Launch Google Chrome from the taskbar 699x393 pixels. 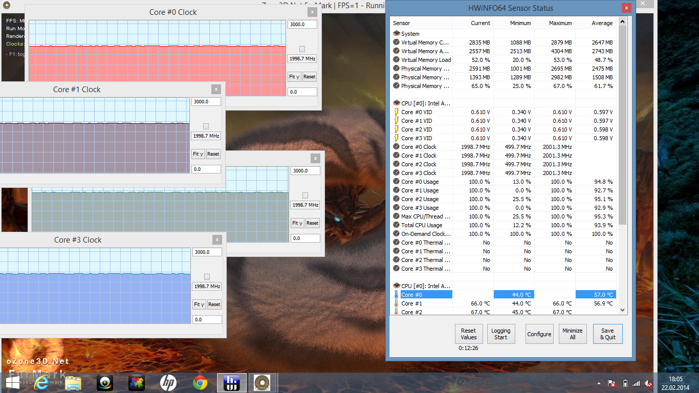tap(200, 383)
